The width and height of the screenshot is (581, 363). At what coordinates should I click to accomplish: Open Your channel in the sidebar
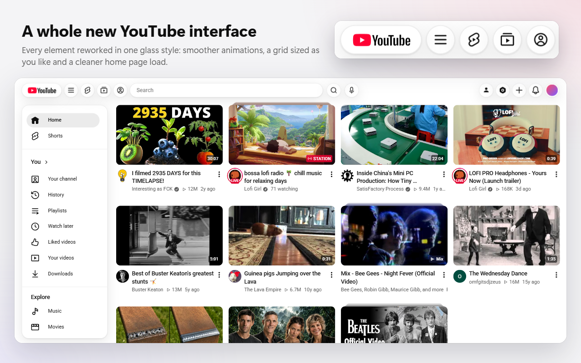63,179
